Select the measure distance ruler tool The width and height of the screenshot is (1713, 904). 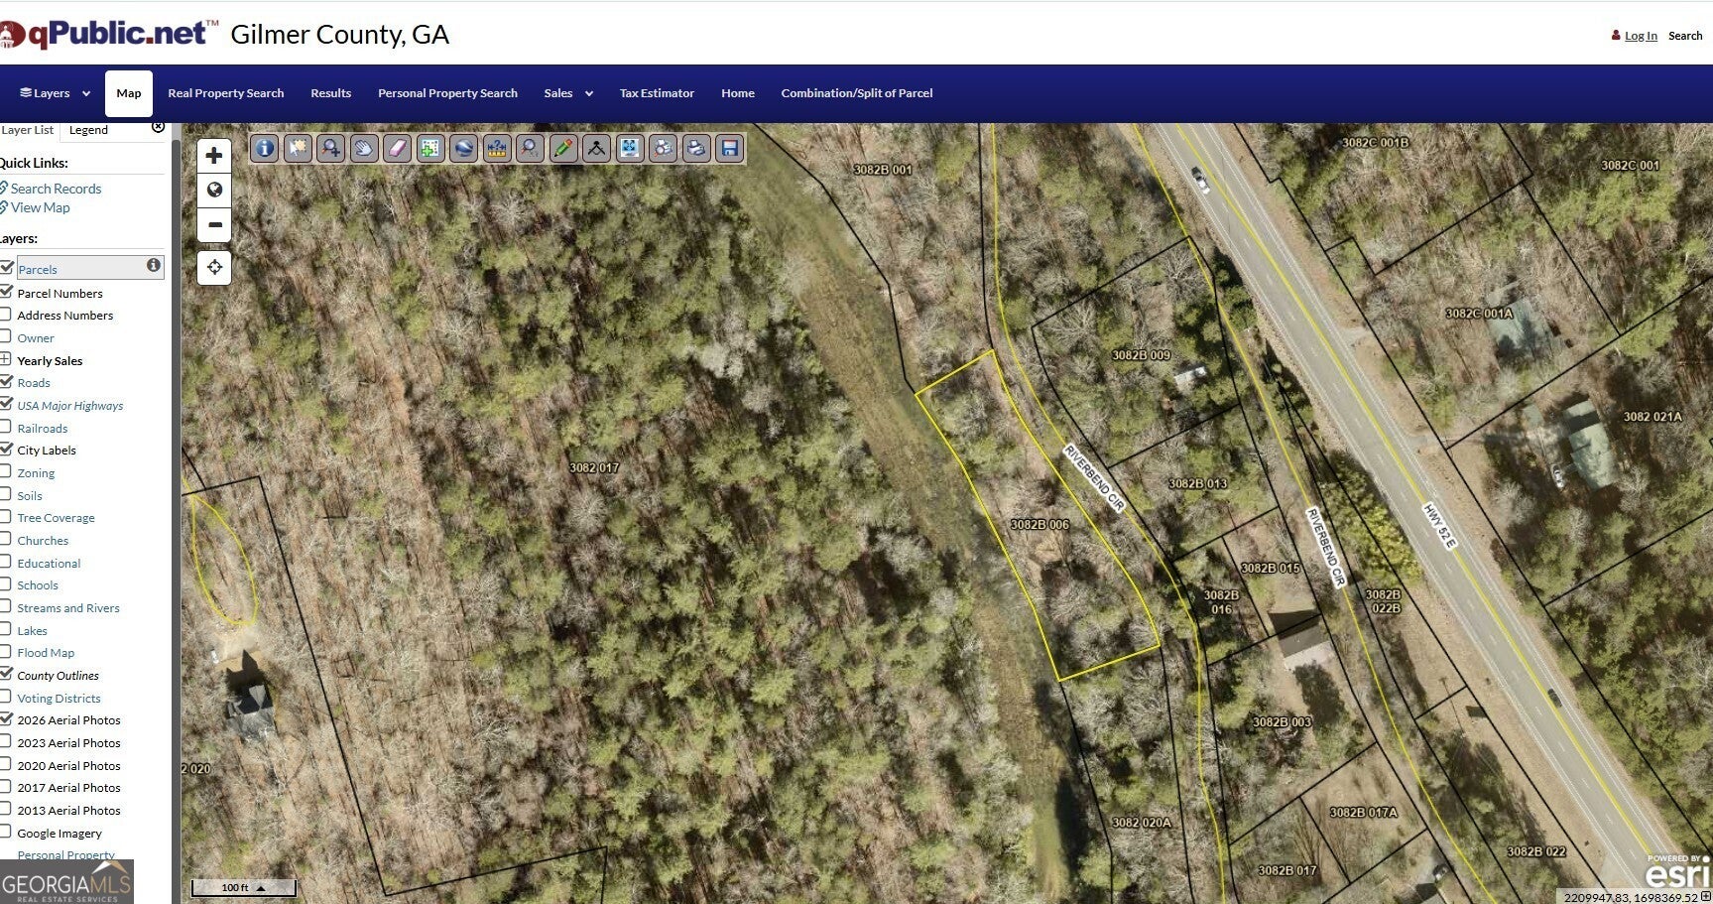pyautogui.click(x=497, y=149)
